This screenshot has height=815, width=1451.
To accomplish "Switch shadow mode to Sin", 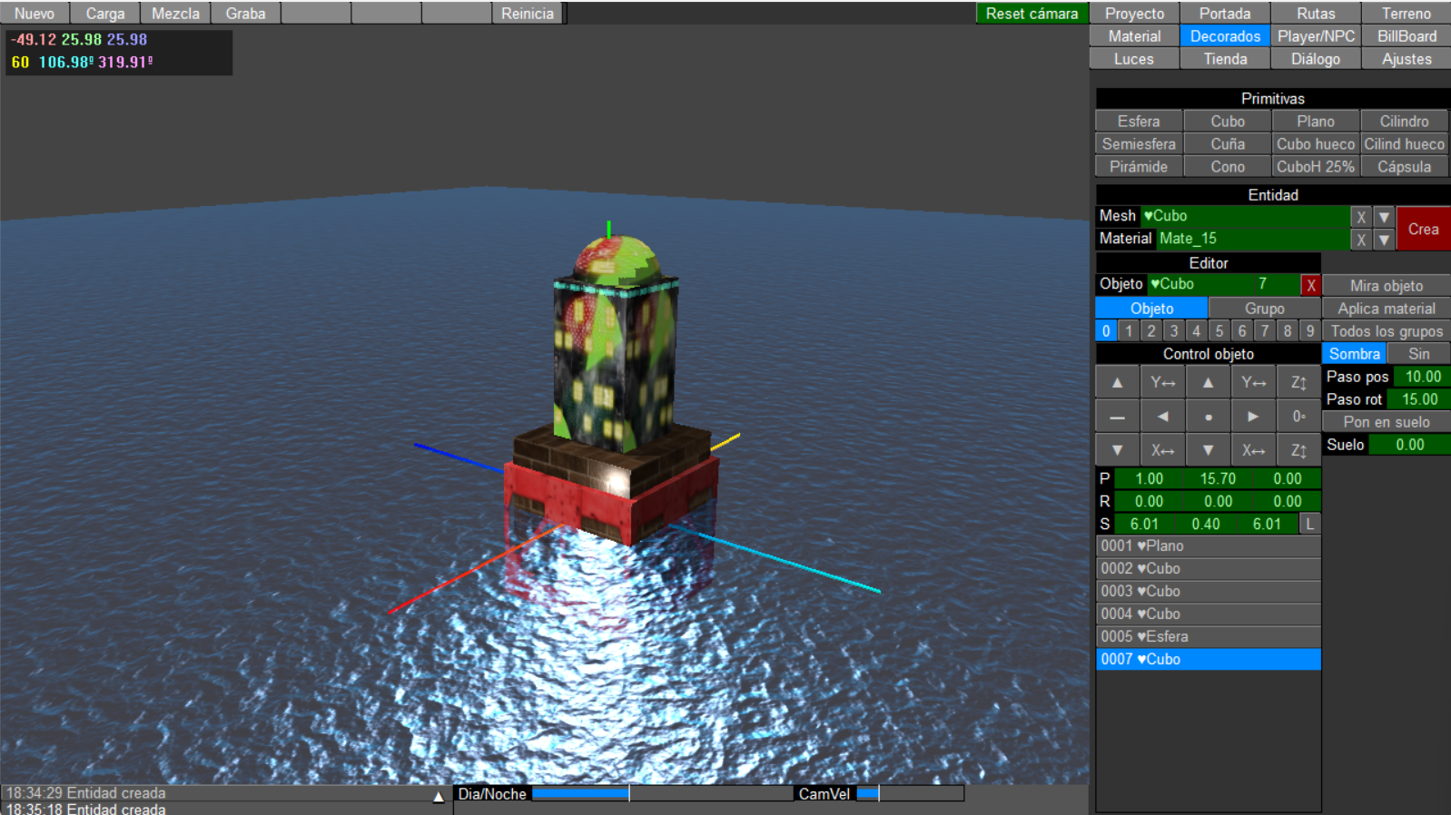I will pyautogui.click(x=1418, y=354).
